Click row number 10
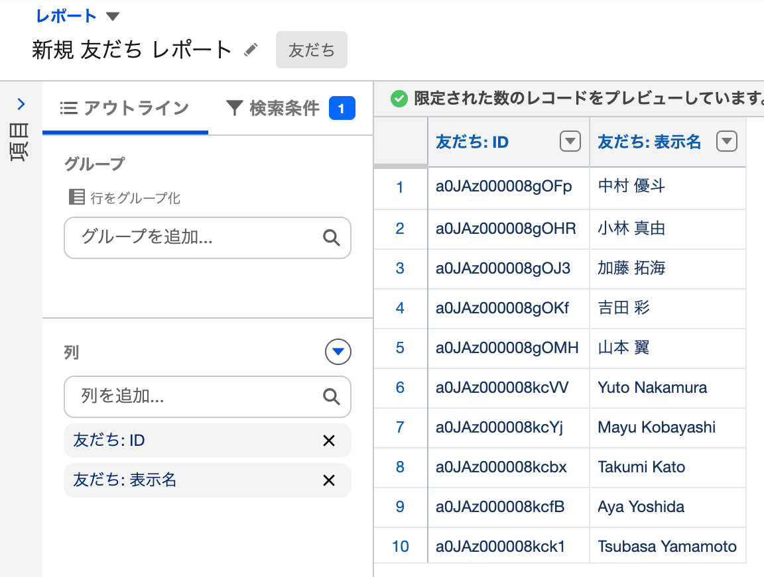764x577 pixels. (x=400, y=547)
